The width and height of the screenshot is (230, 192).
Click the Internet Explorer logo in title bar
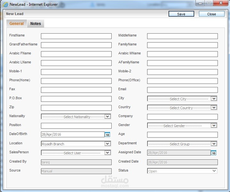point(5,4)
